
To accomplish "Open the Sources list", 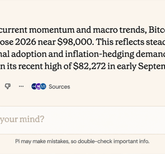I will [x=59, y=87].
